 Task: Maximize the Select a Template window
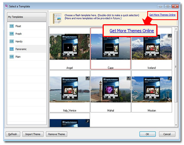[168, 6]
